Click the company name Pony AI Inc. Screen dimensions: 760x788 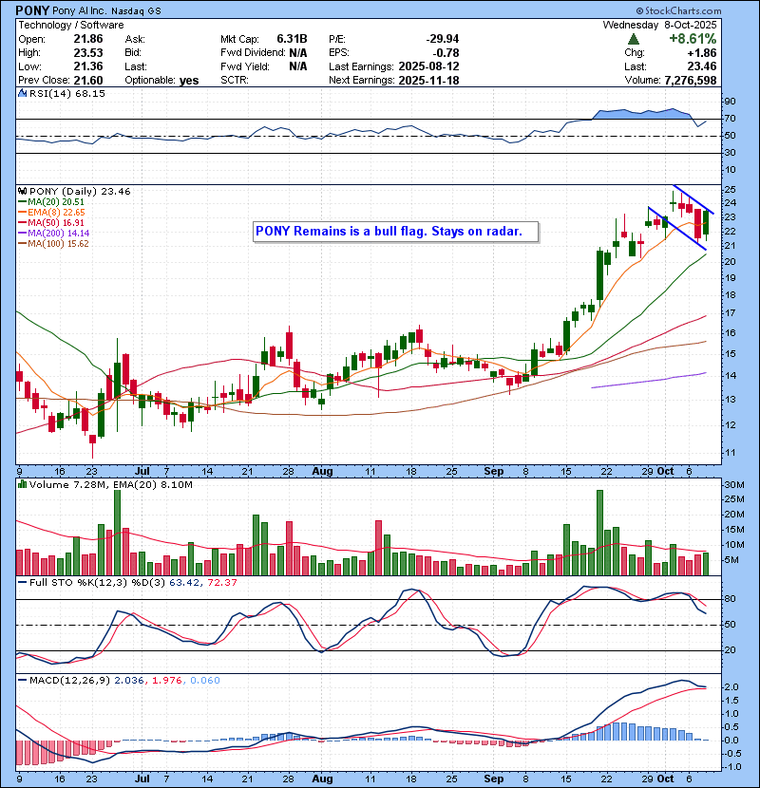79,10
